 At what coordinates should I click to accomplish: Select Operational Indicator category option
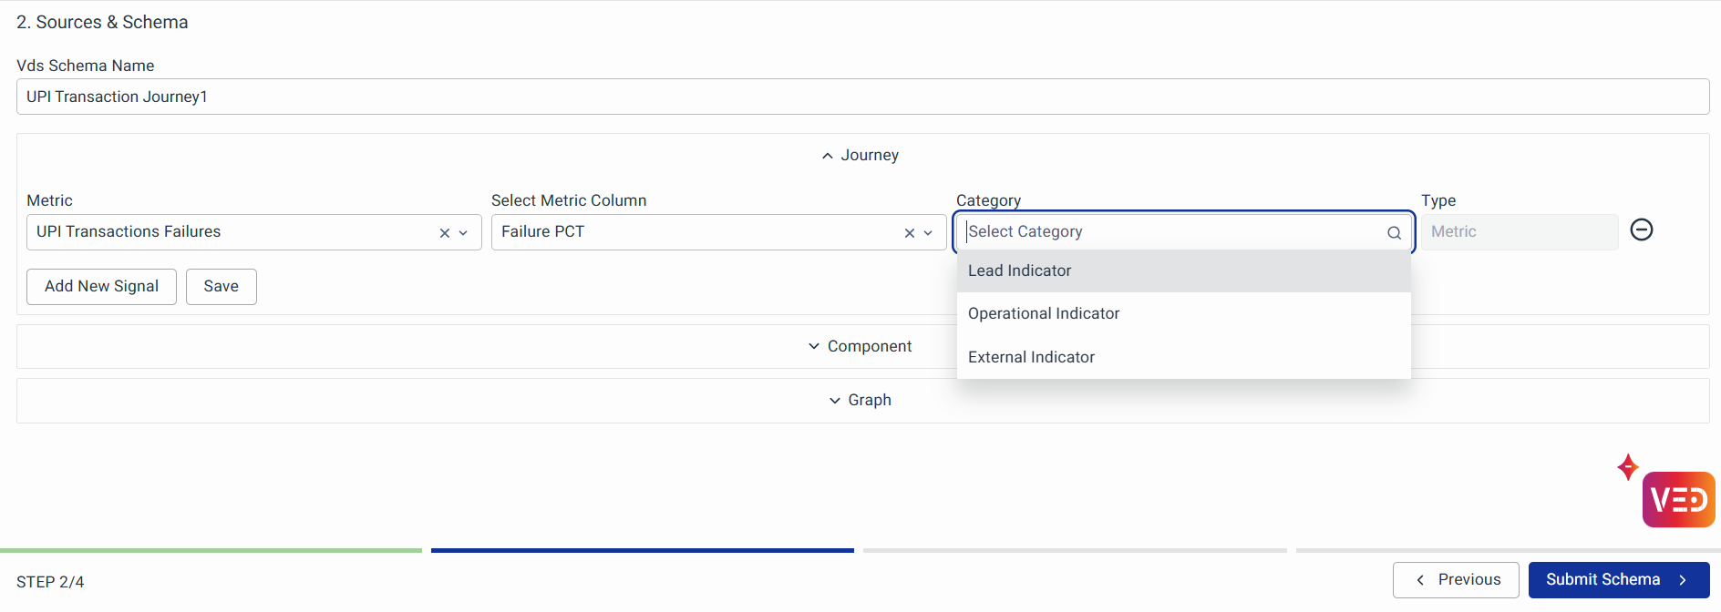1043,314
